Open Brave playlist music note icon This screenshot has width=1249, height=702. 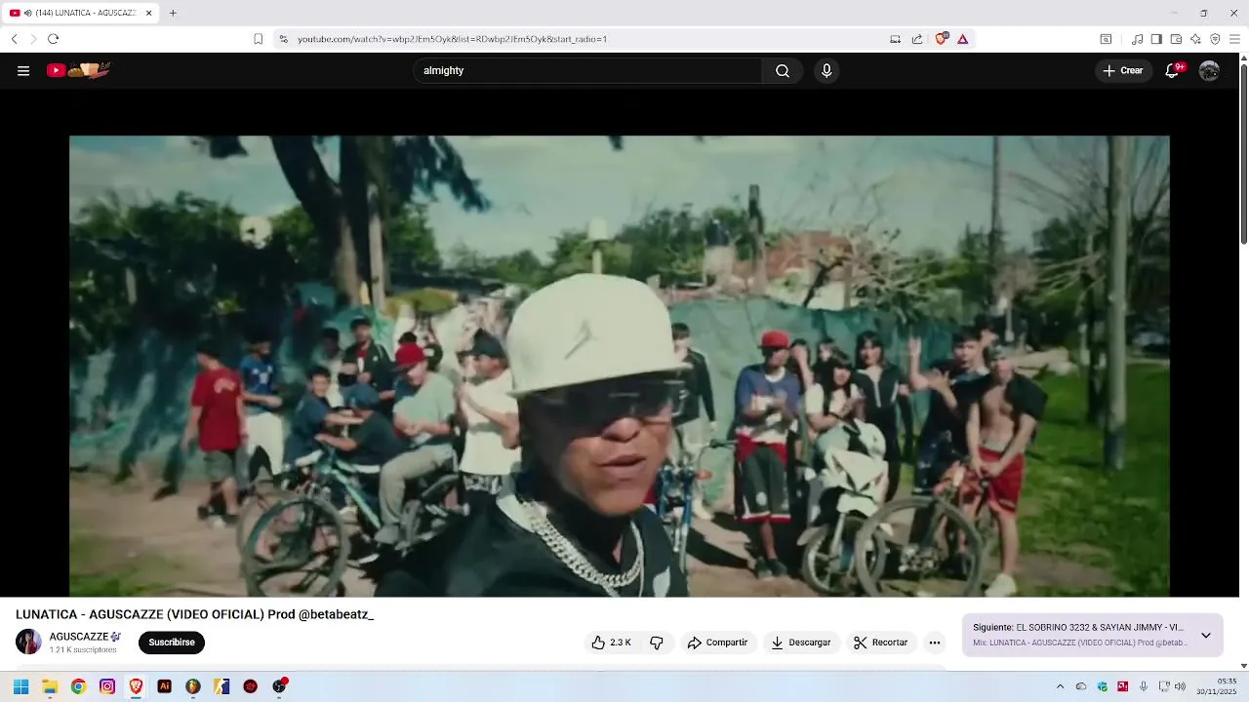(x=1137, y=39)
